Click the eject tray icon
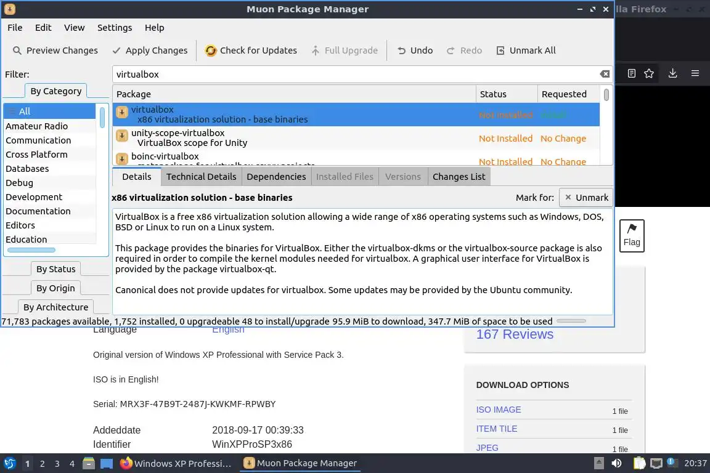710x473 pixels. tap(598, 463)
